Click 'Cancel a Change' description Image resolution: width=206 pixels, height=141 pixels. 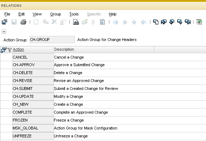tap(69, 57)
